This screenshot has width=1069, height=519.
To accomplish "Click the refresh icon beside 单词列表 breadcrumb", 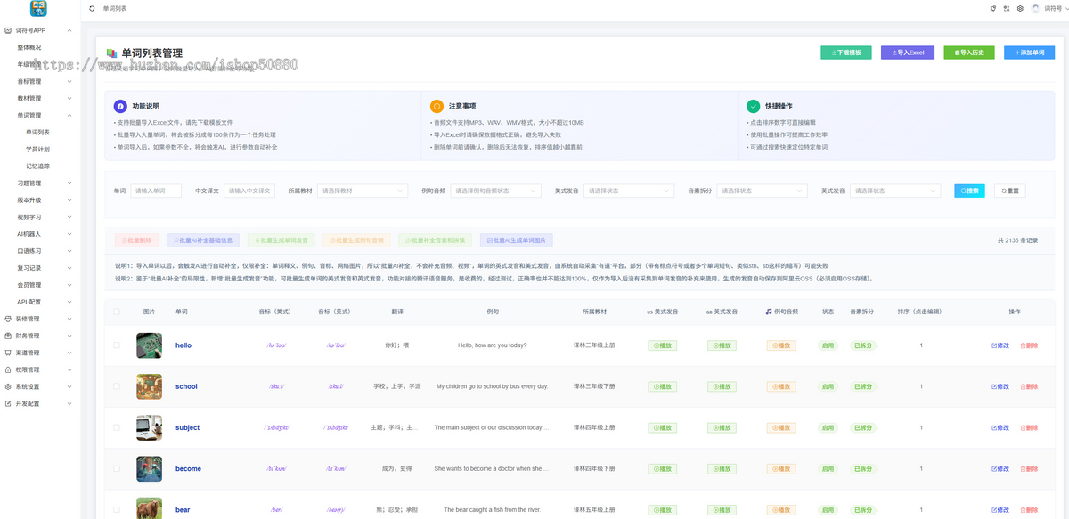I will (93, 8).
